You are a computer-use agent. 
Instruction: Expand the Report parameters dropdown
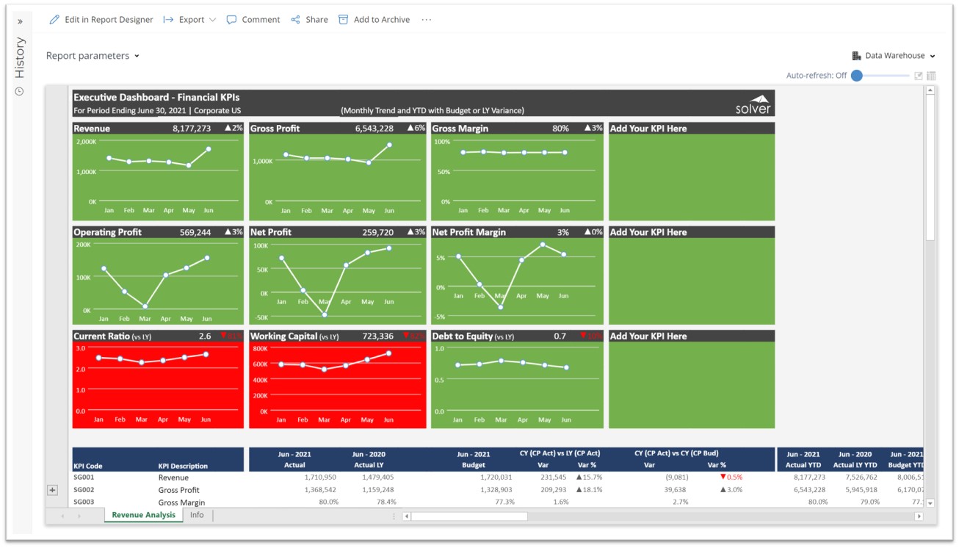tap(93, 56)
